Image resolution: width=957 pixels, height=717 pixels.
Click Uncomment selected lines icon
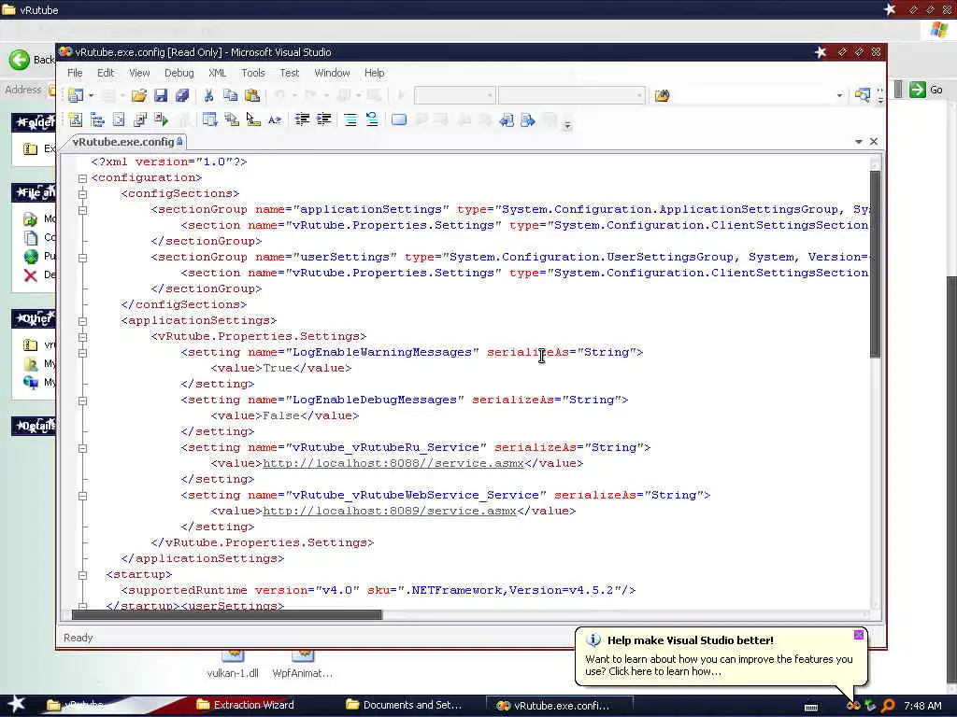372,119
